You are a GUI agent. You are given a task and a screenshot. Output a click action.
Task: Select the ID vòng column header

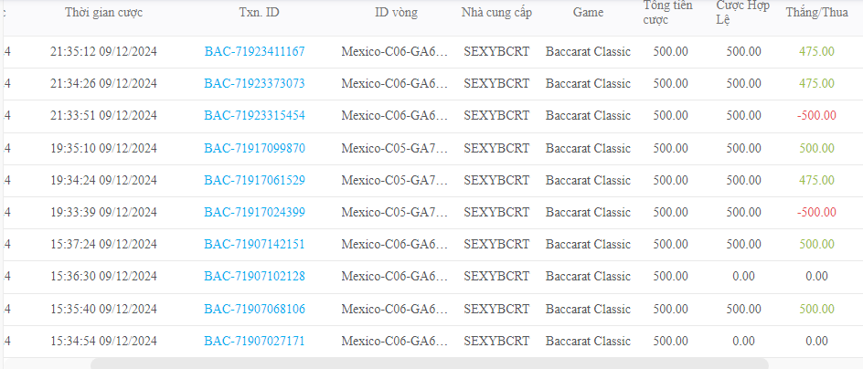coord(394,13)
